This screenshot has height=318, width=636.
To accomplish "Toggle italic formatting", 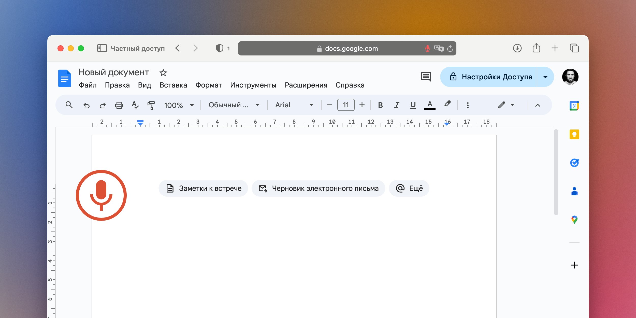I will coord(397,105).
